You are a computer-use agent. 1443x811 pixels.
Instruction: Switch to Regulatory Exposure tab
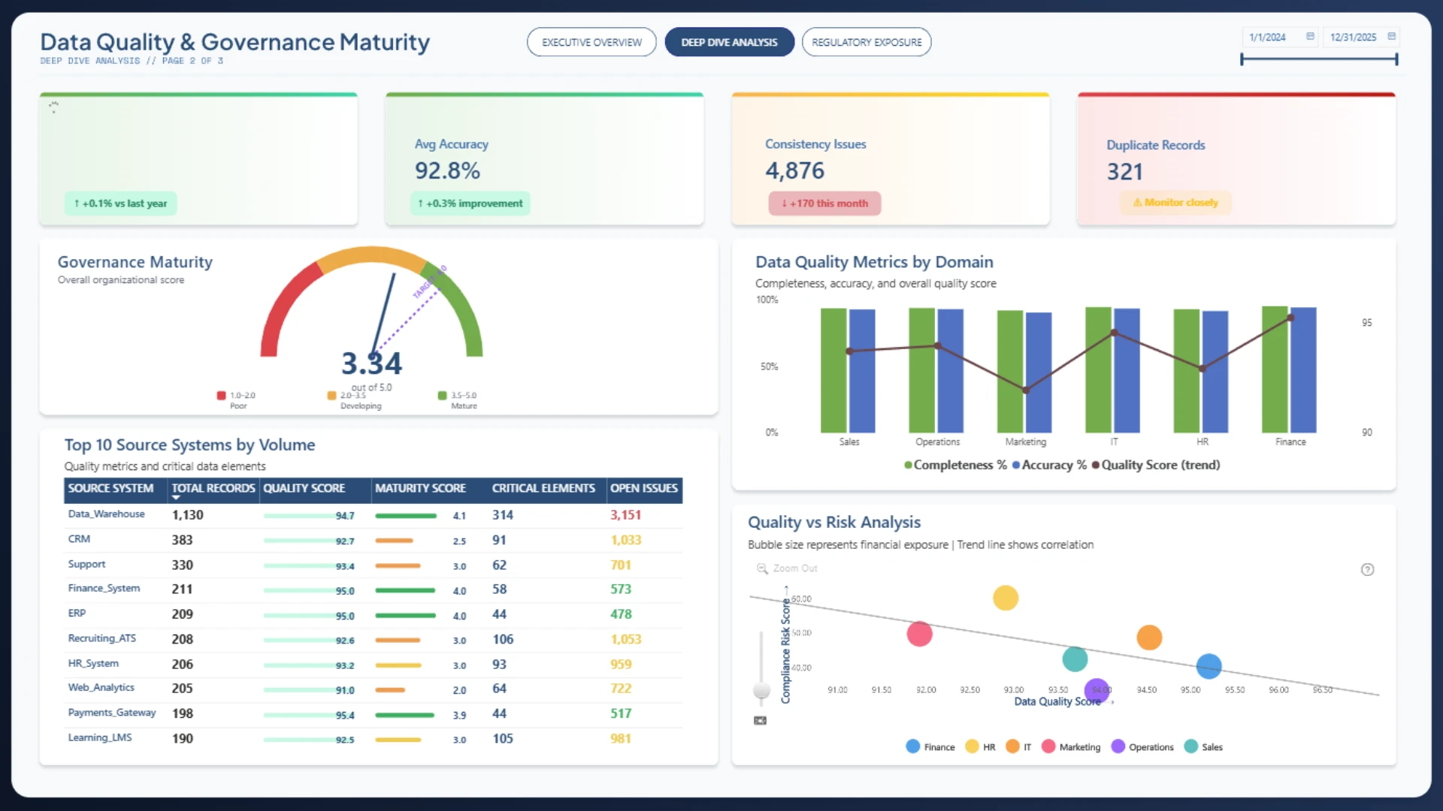click(867, 42)
